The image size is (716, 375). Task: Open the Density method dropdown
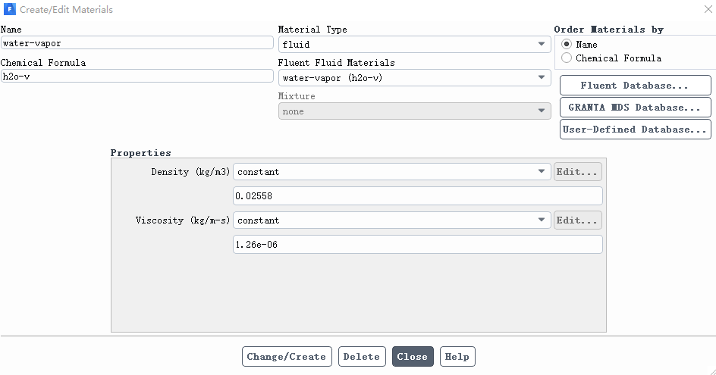pyautogui.click(x=392, y=171)
